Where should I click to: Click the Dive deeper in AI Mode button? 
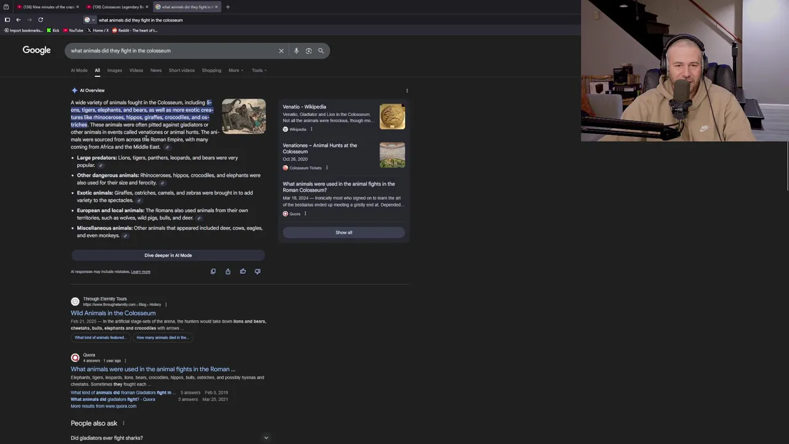168,255
